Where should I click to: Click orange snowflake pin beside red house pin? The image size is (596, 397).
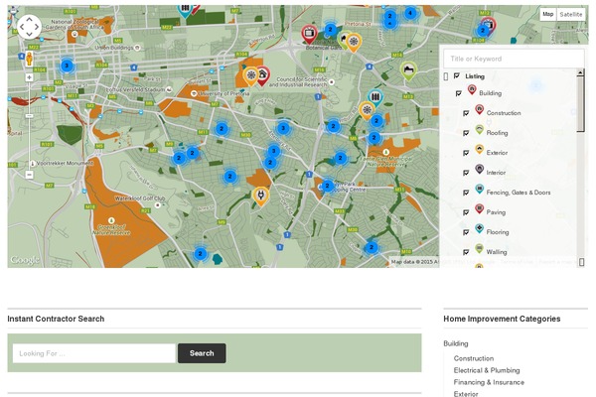[x=251, y=76]
